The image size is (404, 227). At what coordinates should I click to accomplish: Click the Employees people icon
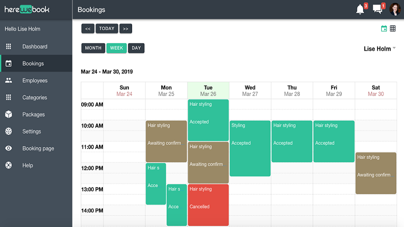coord(9,80)
